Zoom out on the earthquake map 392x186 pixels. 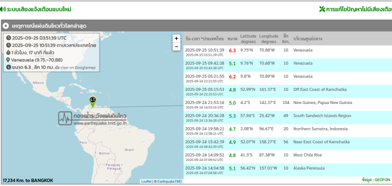[176, 47]
